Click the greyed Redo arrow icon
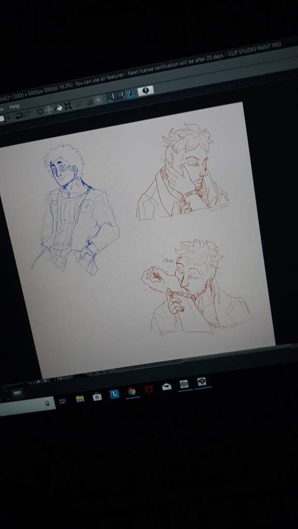This screenshot has width=298, height=529. click(28, 114)
